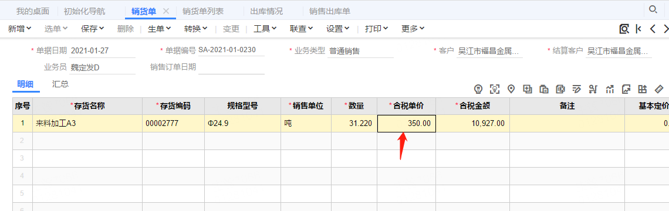Click the 业务员 field 魏定发D
Screen dimensions: 669x211
point(102,67)
